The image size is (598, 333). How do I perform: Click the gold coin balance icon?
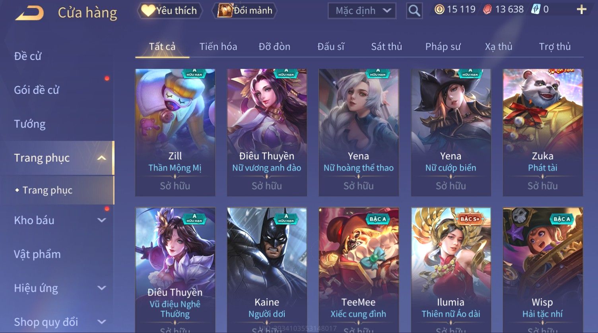coord(439,10)
